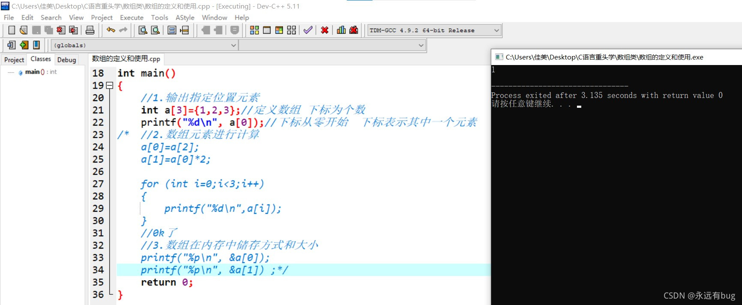The width and height of the screenshot is (742, 305).
Task: Undo the last edit
Action: pyautogui.click(x=111, y=30)
